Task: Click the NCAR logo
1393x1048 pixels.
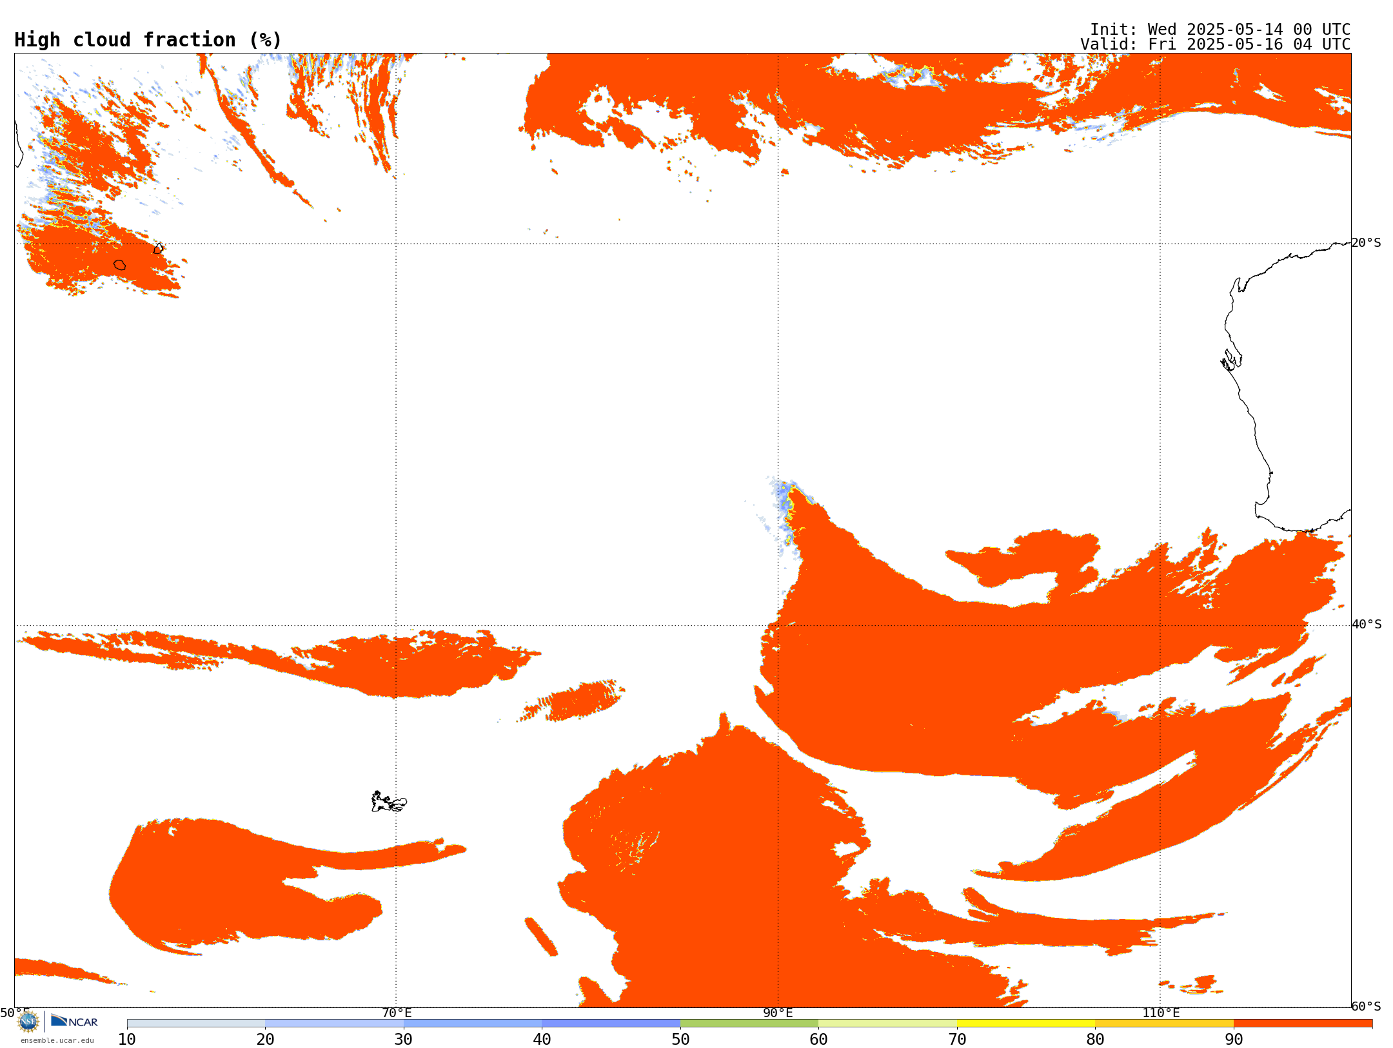Action: 74,1021
